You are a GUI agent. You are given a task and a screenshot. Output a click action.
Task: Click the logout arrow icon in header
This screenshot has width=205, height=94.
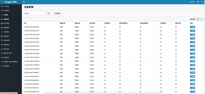coord(202,2)
